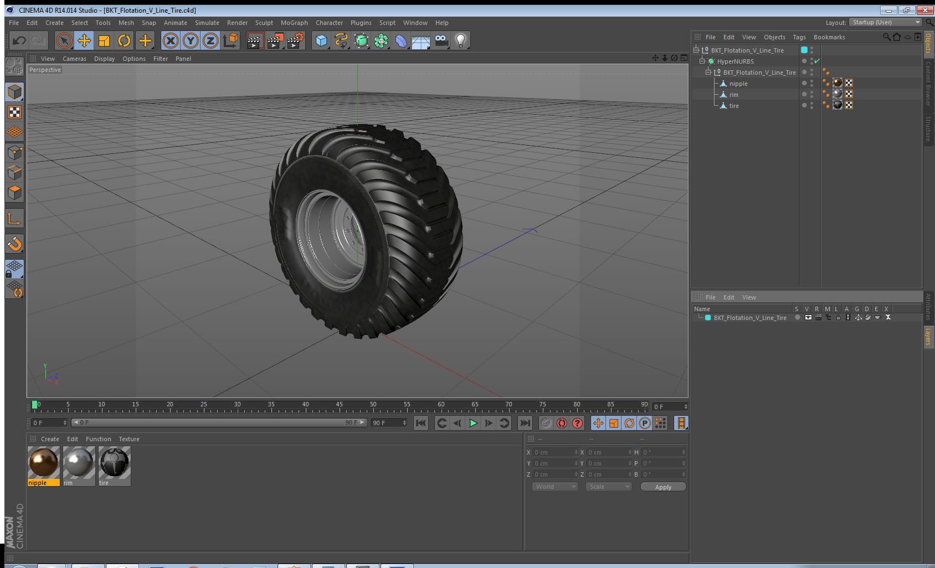Select the rim object in tree
935x568 pixels.
tap(733, 95)
